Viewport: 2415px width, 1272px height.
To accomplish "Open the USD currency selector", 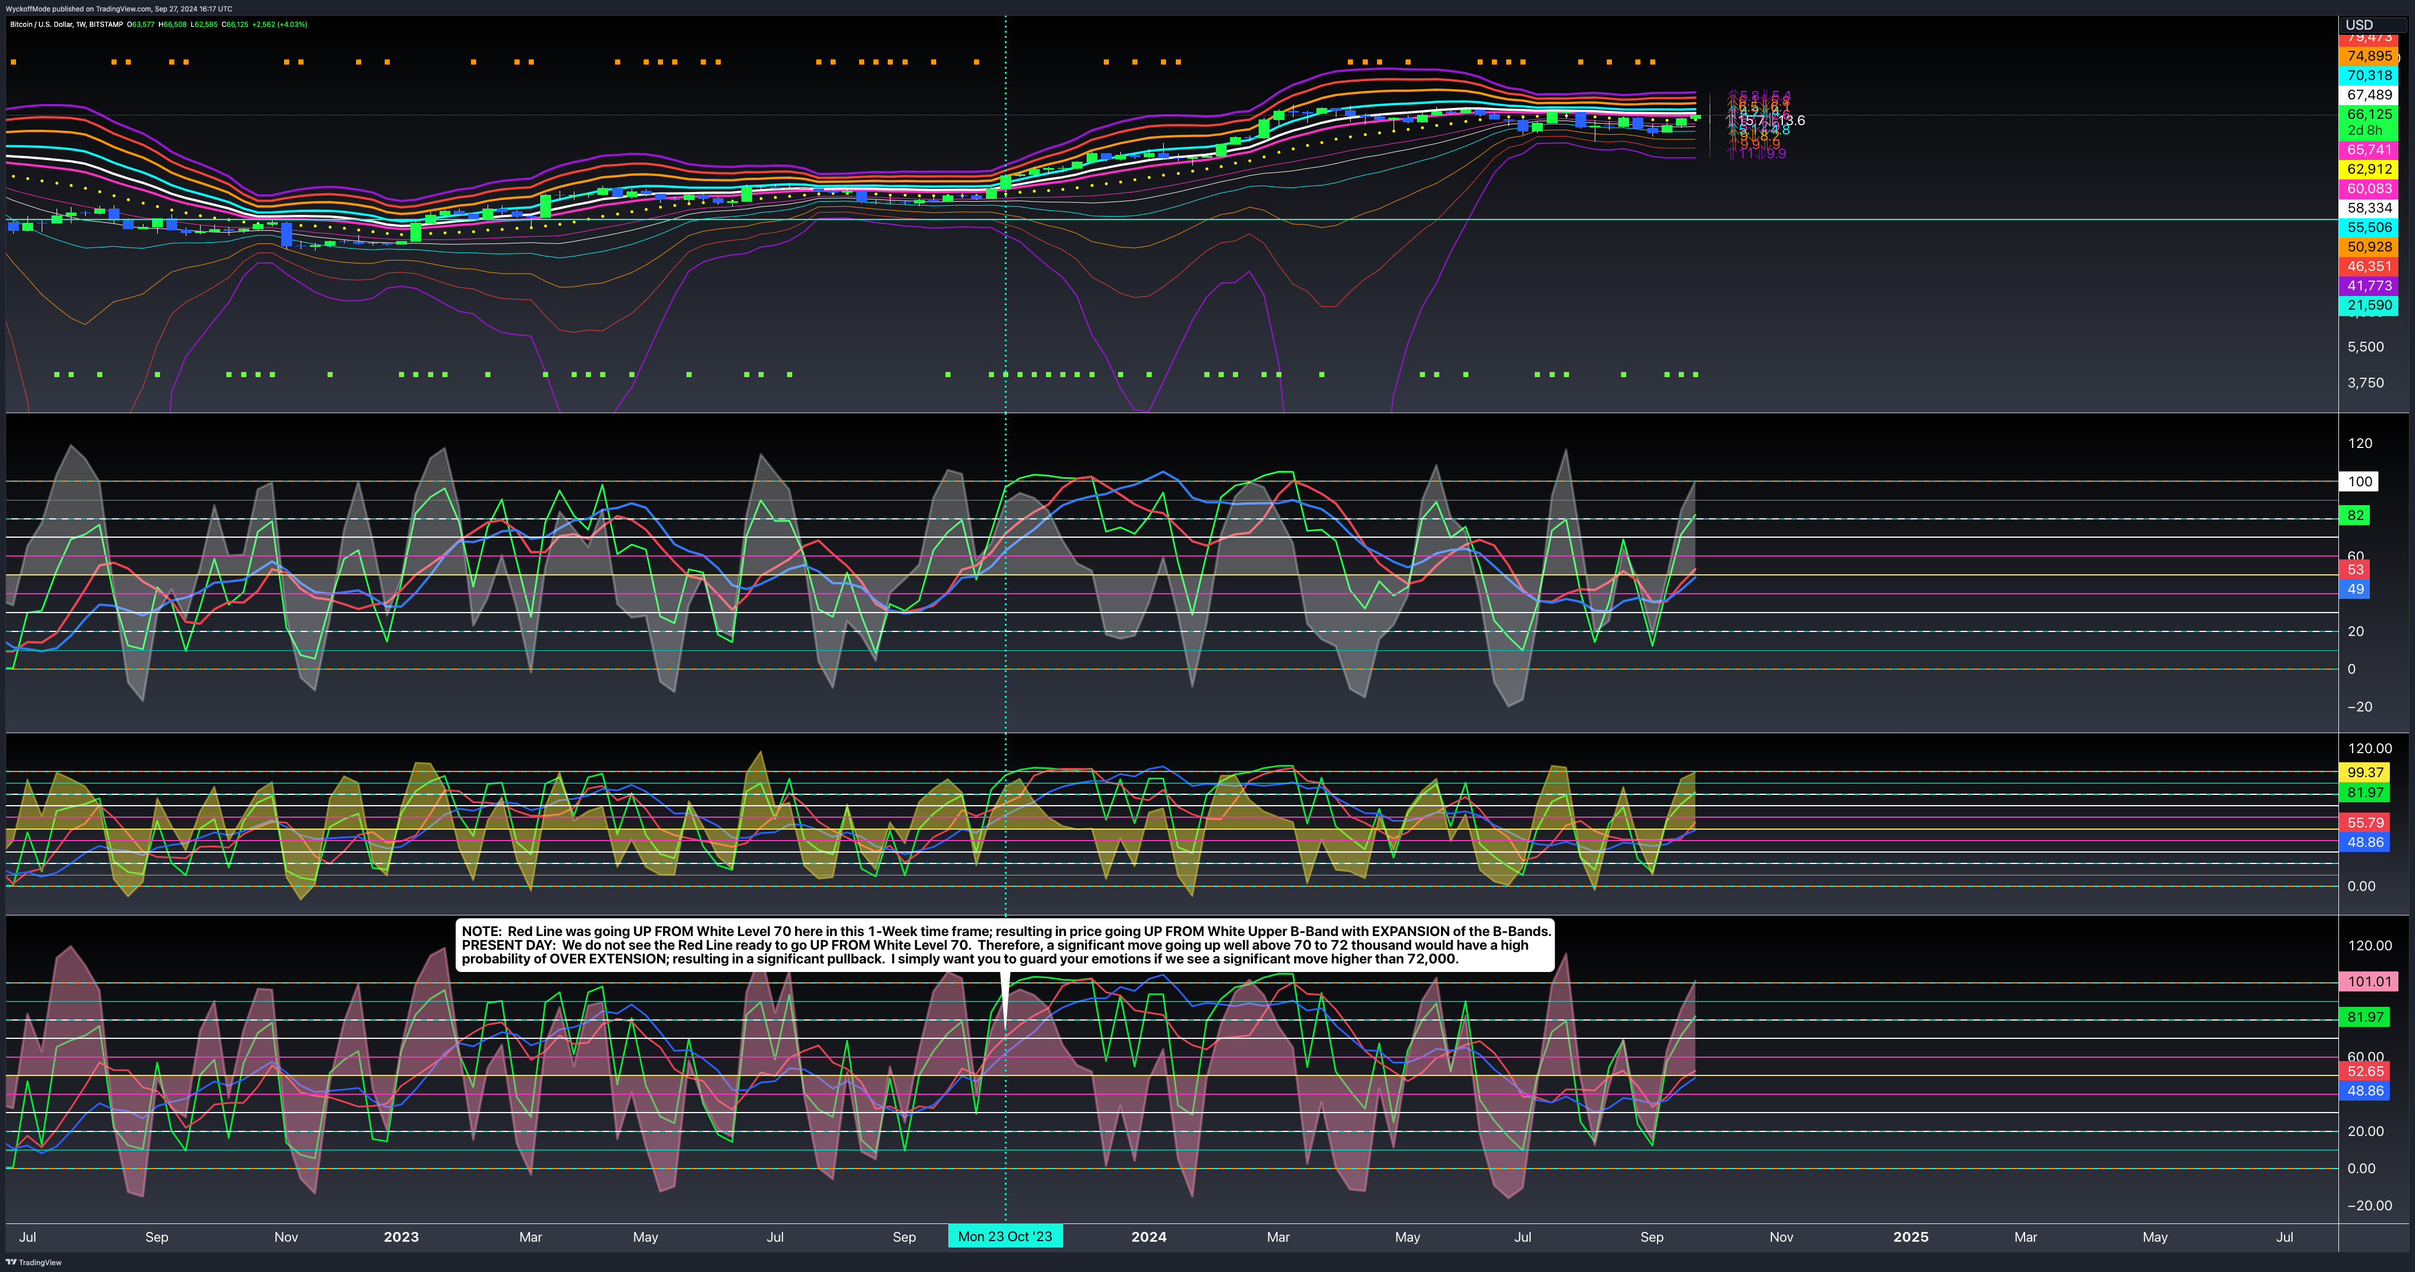I will (x=2373, y=25).
